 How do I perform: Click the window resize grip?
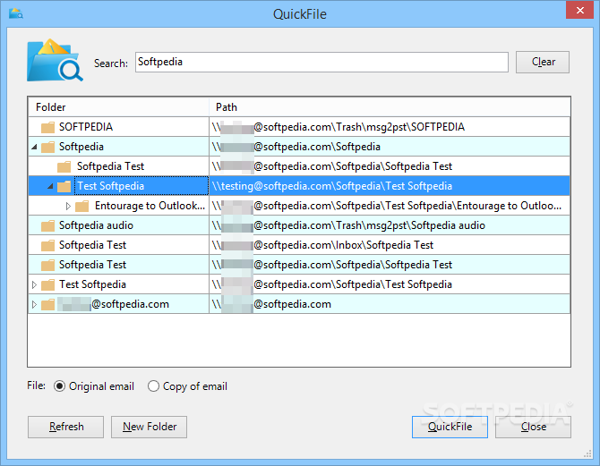587,453
